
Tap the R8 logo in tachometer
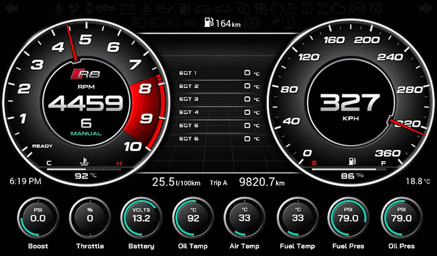86,74
